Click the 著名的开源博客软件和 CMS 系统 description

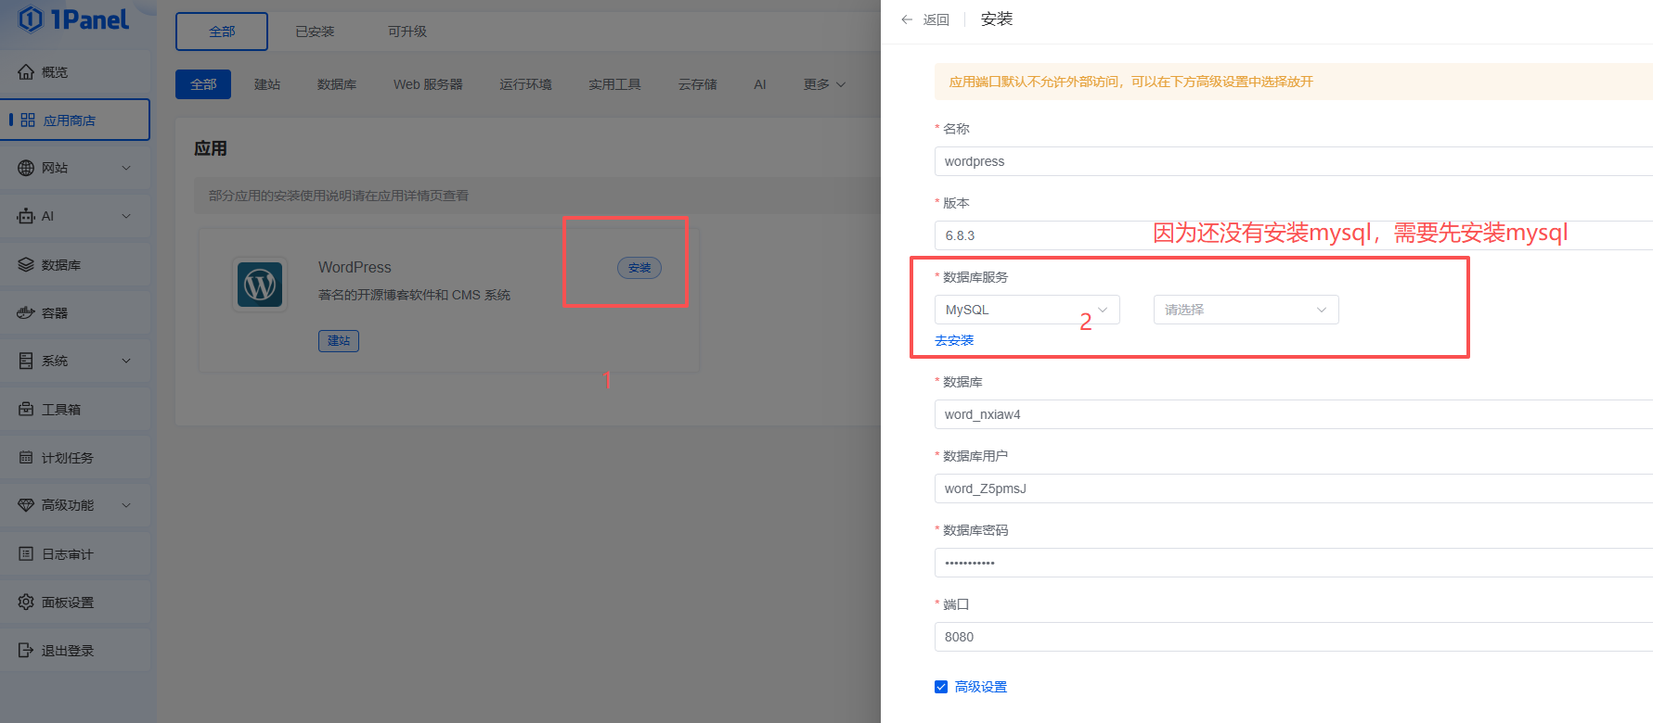click(414, 295)
